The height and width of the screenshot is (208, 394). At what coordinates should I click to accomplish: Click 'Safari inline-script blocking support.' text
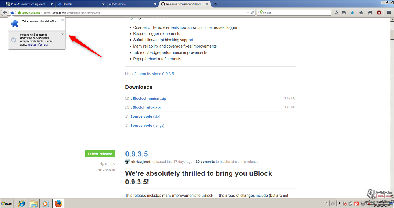[164, 40]
